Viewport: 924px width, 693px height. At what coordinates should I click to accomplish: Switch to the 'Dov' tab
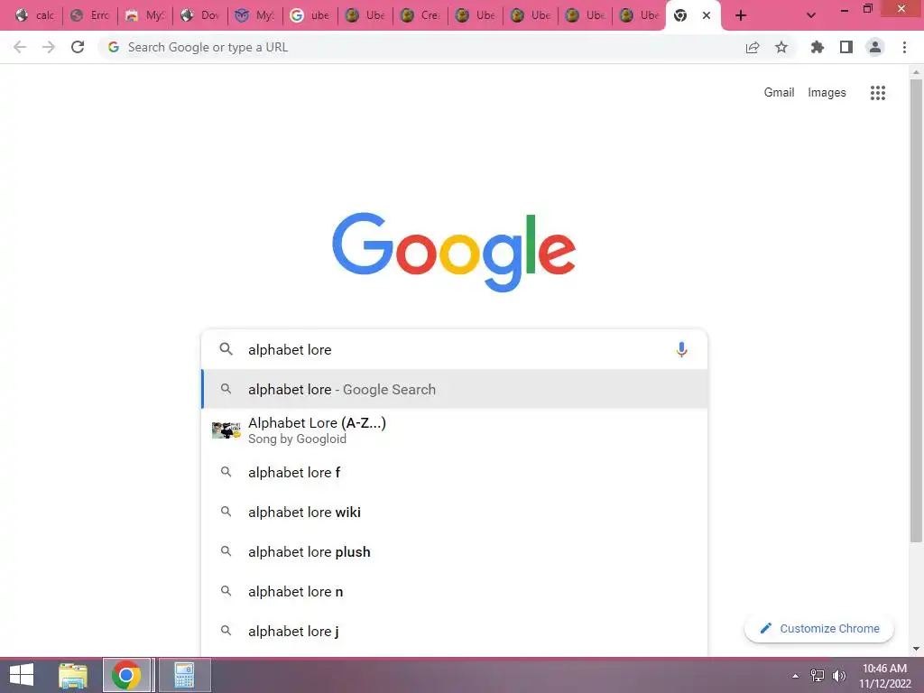click(199, 15)
